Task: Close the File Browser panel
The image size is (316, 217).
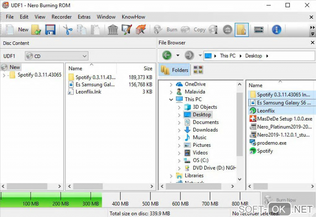Action: point(312,42)
